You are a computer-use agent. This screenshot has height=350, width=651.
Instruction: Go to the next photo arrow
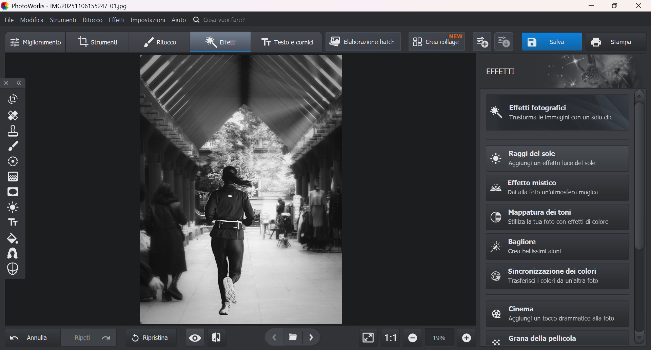point(311,337)
